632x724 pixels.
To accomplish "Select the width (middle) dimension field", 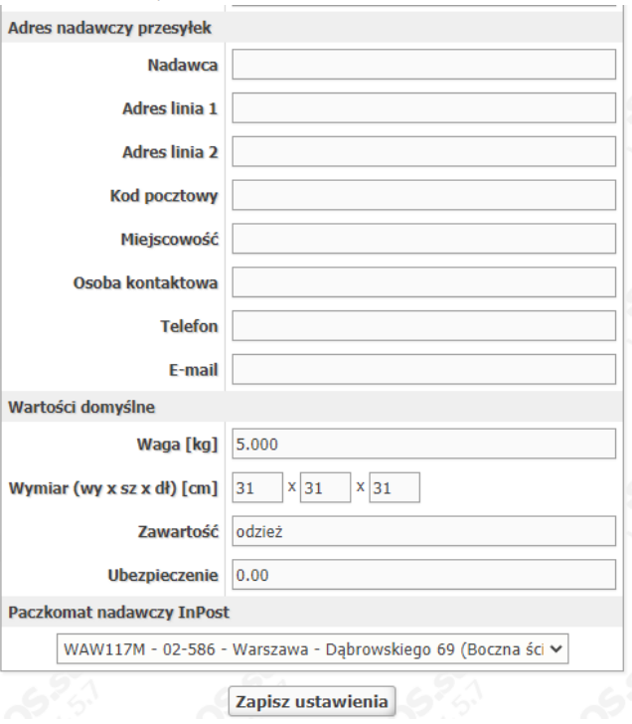I will tap(326, 488).
